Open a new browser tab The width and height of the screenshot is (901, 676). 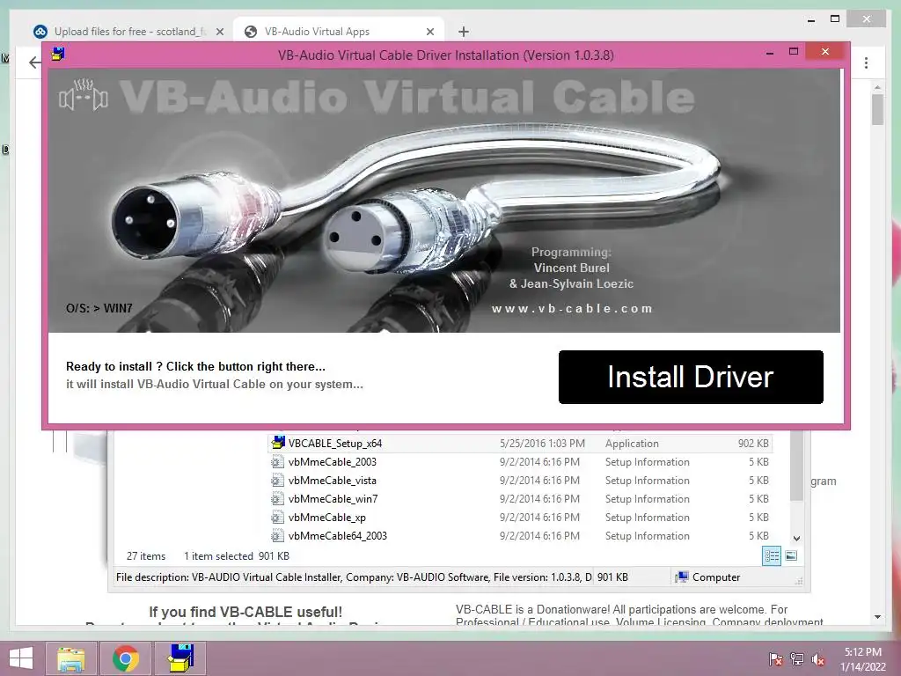pos(464,33)
